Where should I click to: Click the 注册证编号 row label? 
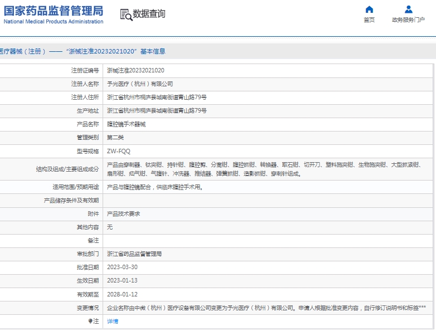pyautogui.click(x=85, y=71)
